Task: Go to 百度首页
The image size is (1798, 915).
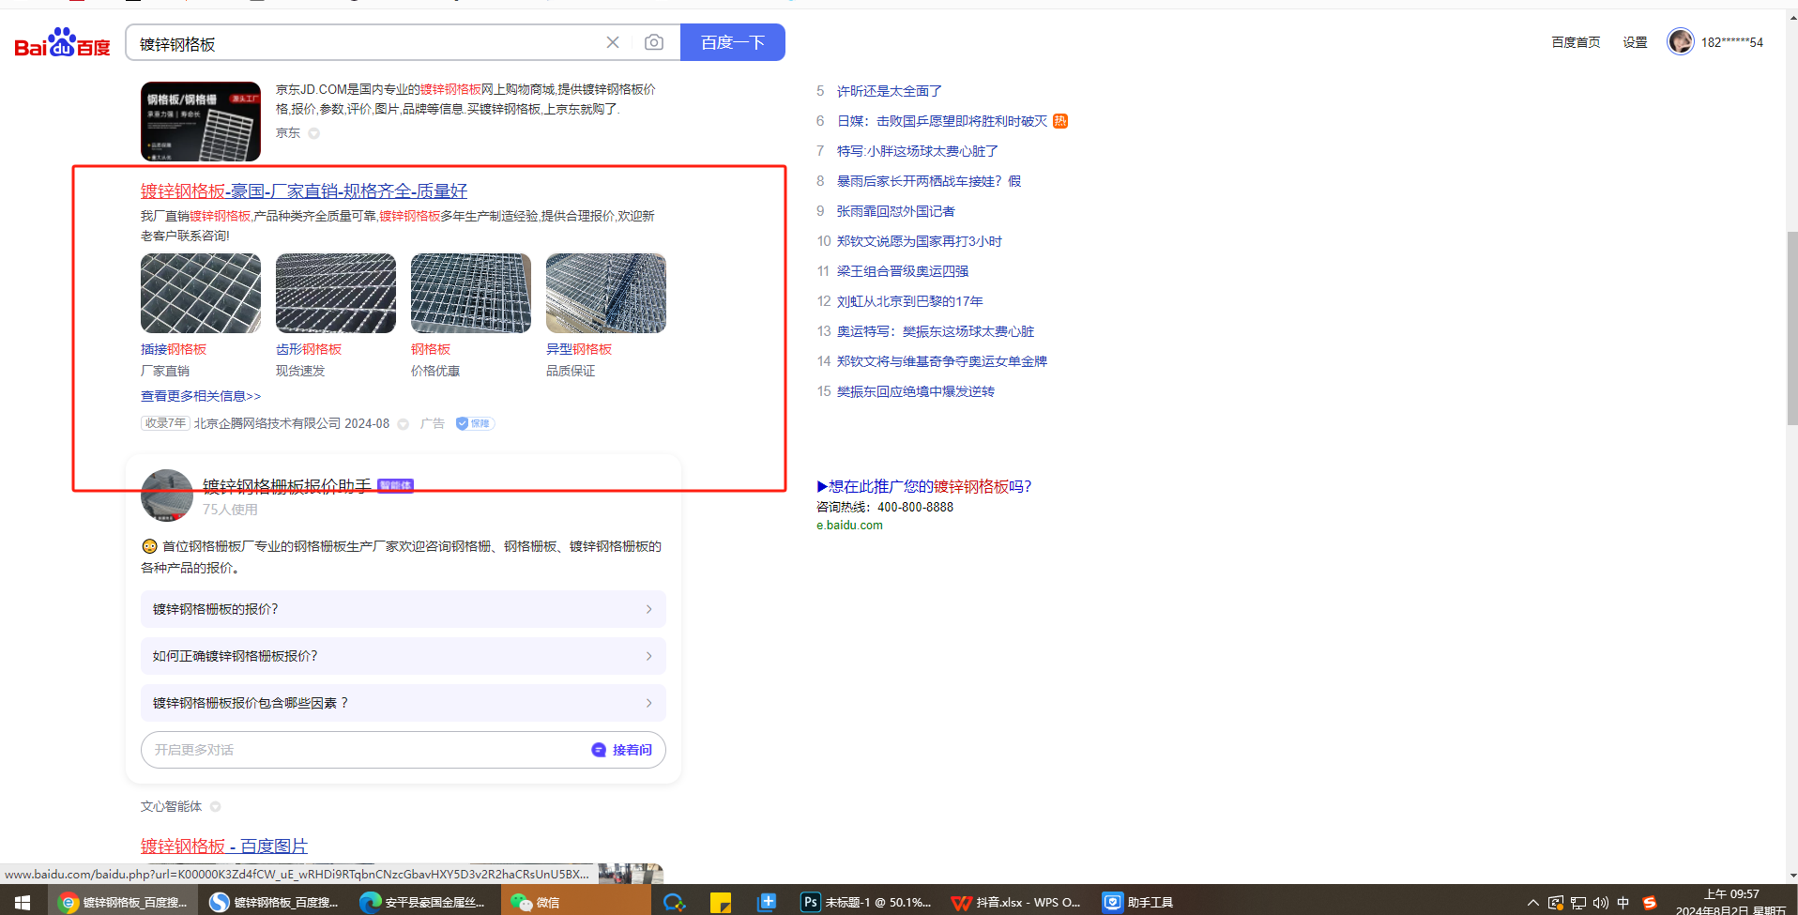Action: coord(1576,42)
